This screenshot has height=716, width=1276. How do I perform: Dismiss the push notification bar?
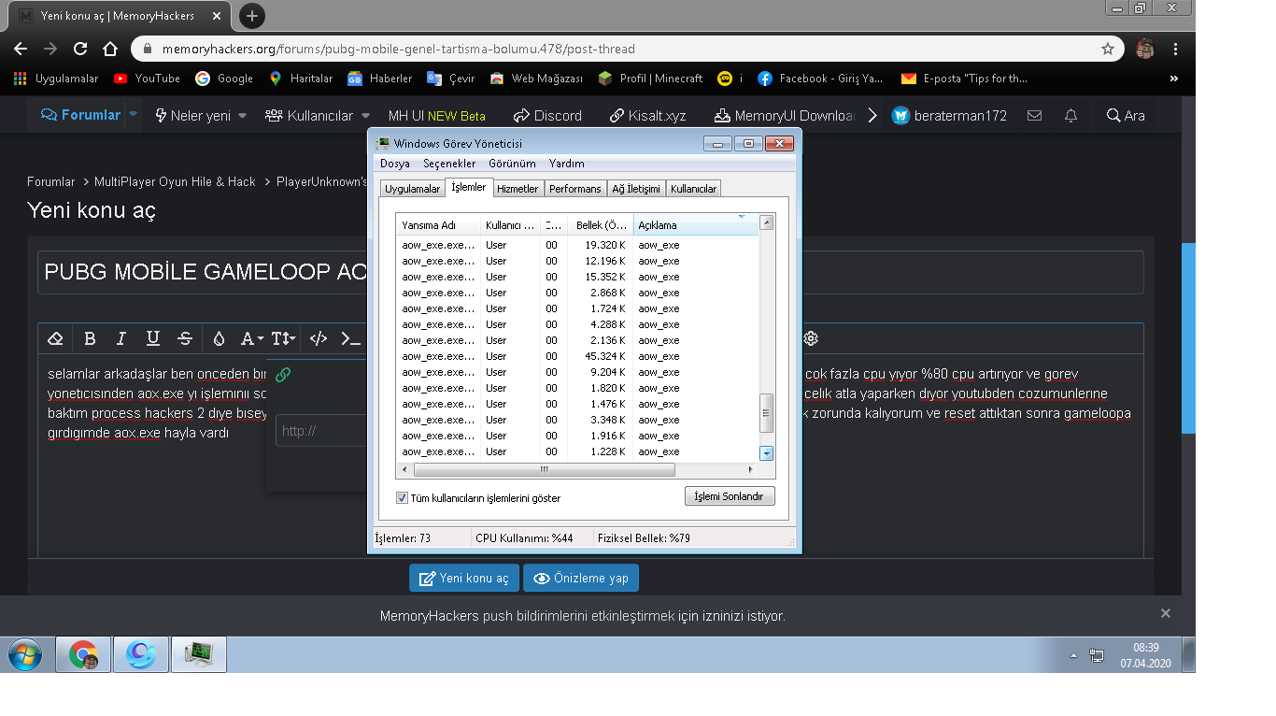1166,613
